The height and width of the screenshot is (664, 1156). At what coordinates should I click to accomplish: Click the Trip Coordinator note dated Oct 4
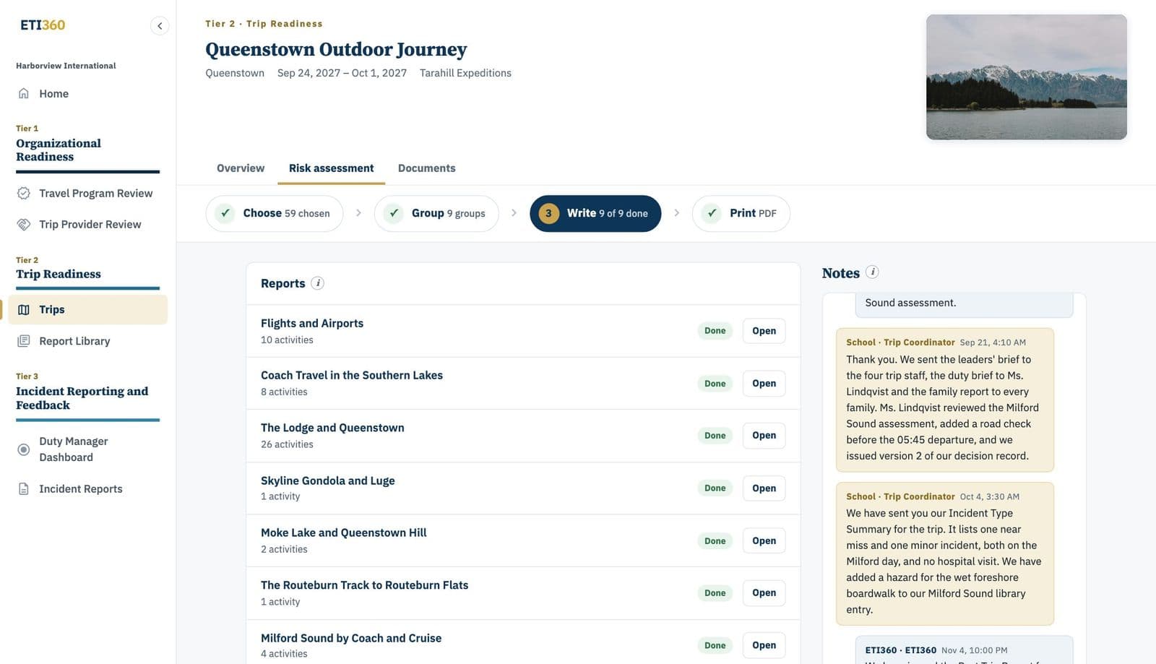pos(945,553)
